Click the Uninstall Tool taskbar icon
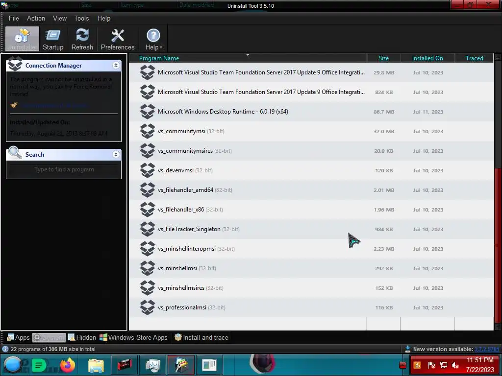The image size is (502, 376). (181, 365)
